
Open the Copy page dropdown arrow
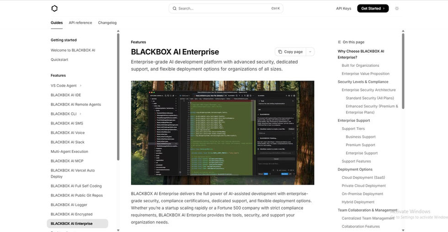tap(310, 52)
